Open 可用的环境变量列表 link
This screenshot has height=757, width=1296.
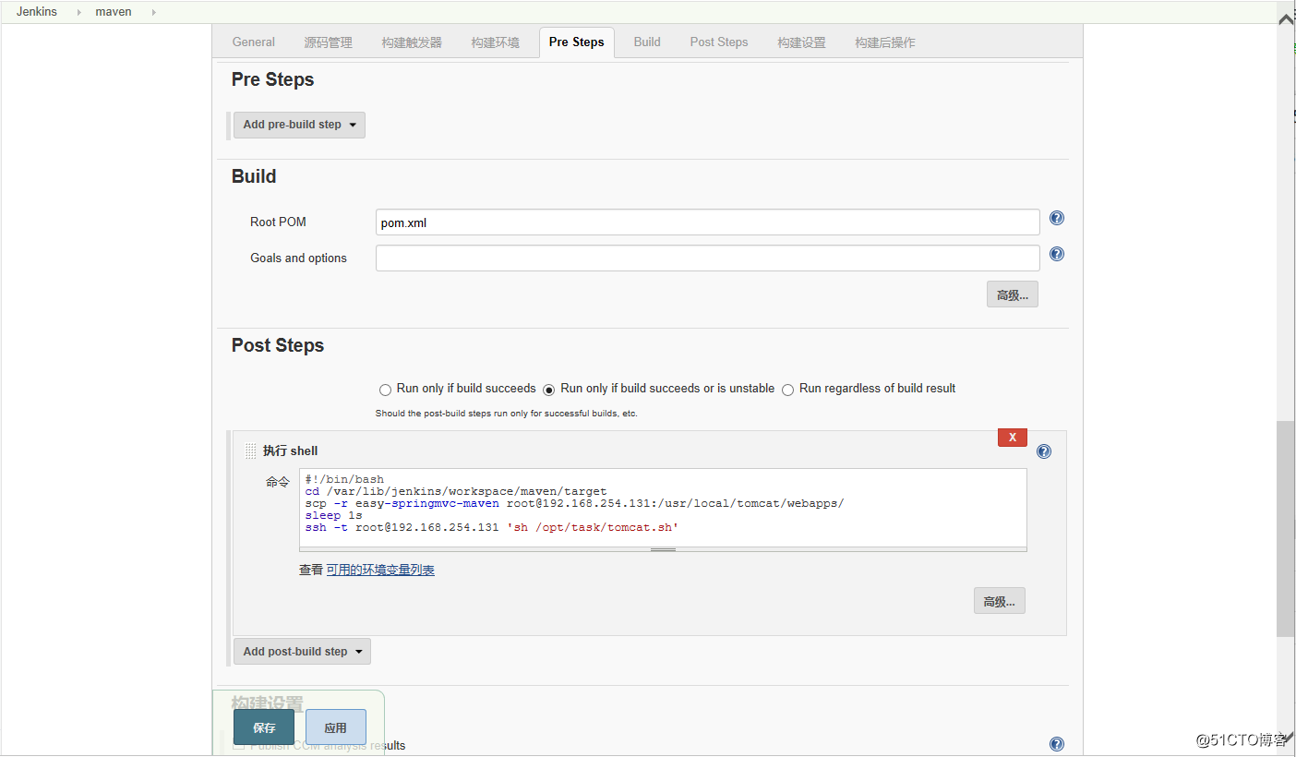[x=380, y=571]
